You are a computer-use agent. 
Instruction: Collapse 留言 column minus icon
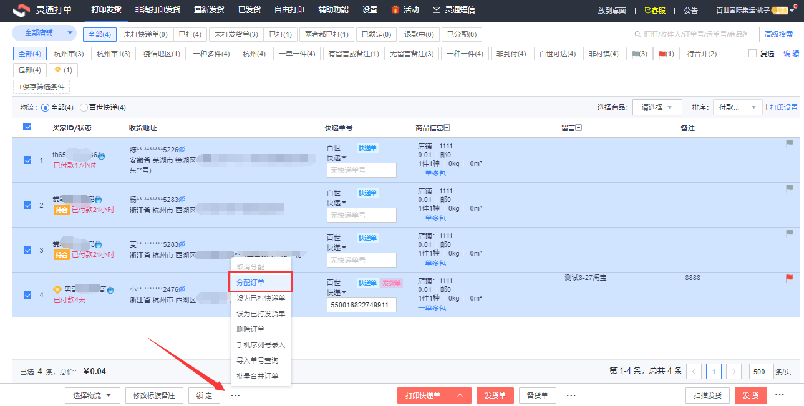coord(578,128)
